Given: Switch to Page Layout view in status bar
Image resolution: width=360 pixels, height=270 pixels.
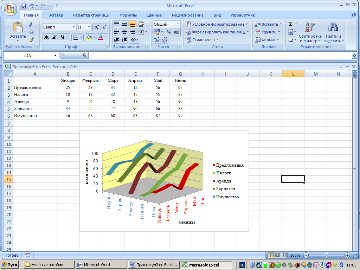Looking at the screenshot, I should pyautogui.click(x=278, y=255).
